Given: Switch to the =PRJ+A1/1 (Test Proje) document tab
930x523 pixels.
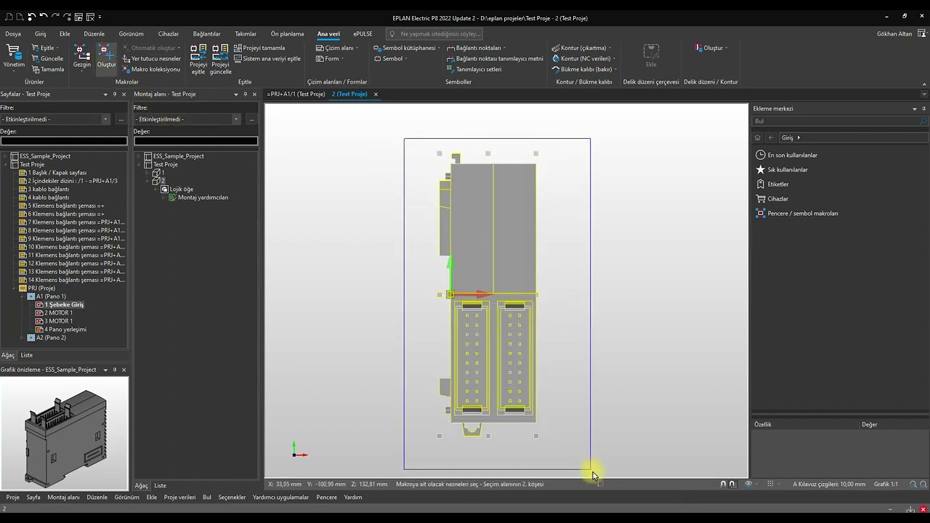Looking at the screenshot, I should tap(296, 94).
